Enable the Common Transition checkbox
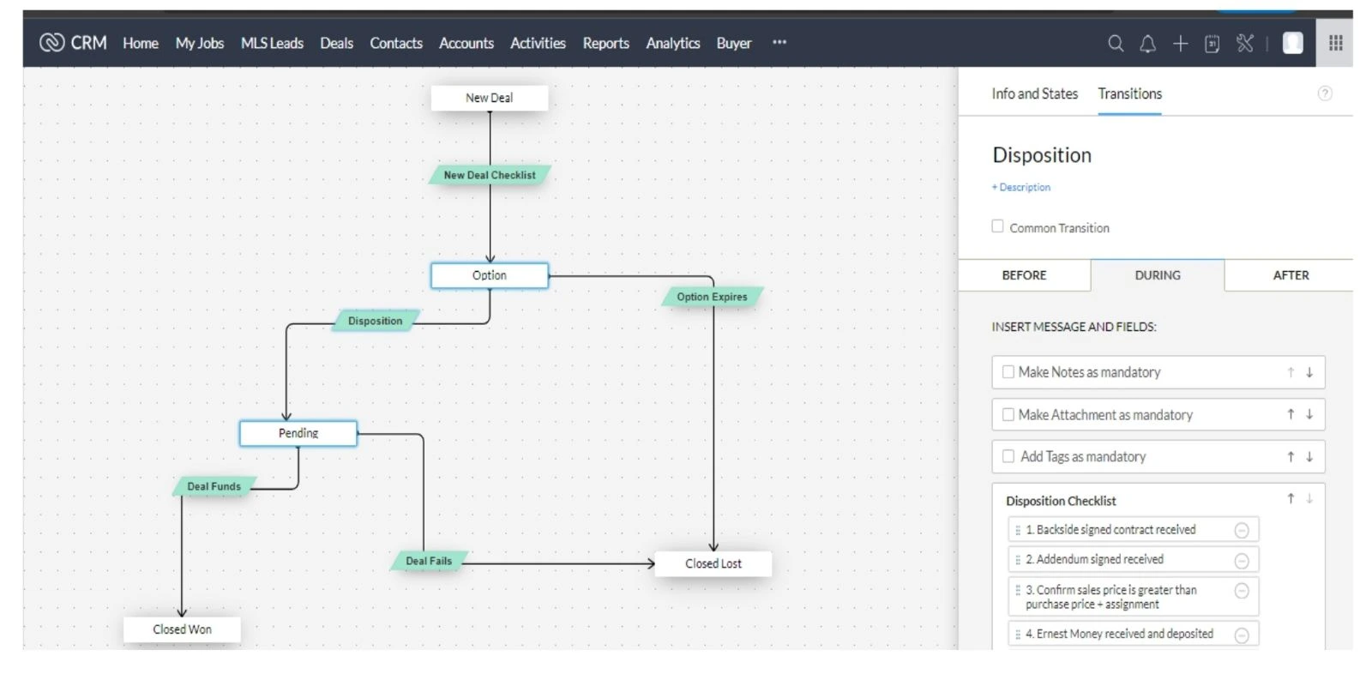 (997, 226)
